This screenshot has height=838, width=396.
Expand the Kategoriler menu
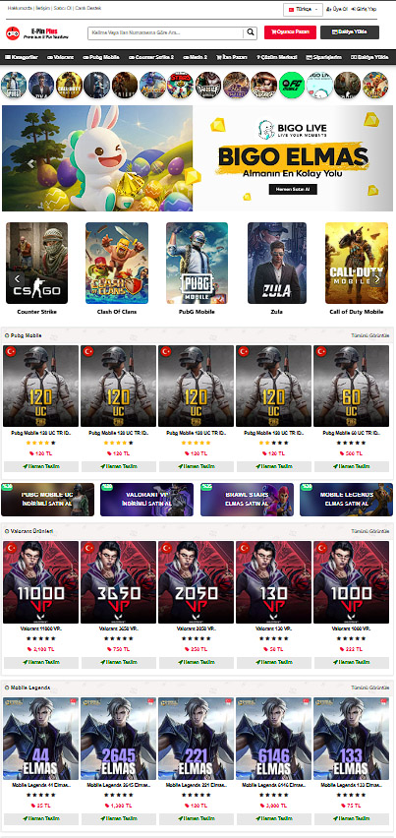pyautogui.click(x=23, y=57)
